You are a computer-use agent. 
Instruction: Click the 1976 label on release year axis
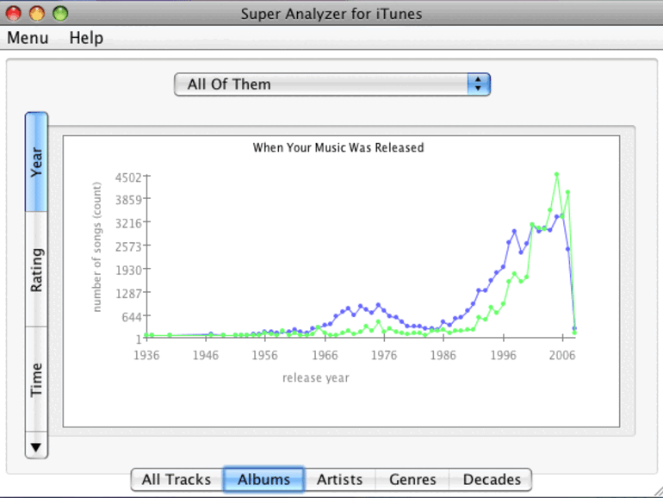[x=384, y=355]
